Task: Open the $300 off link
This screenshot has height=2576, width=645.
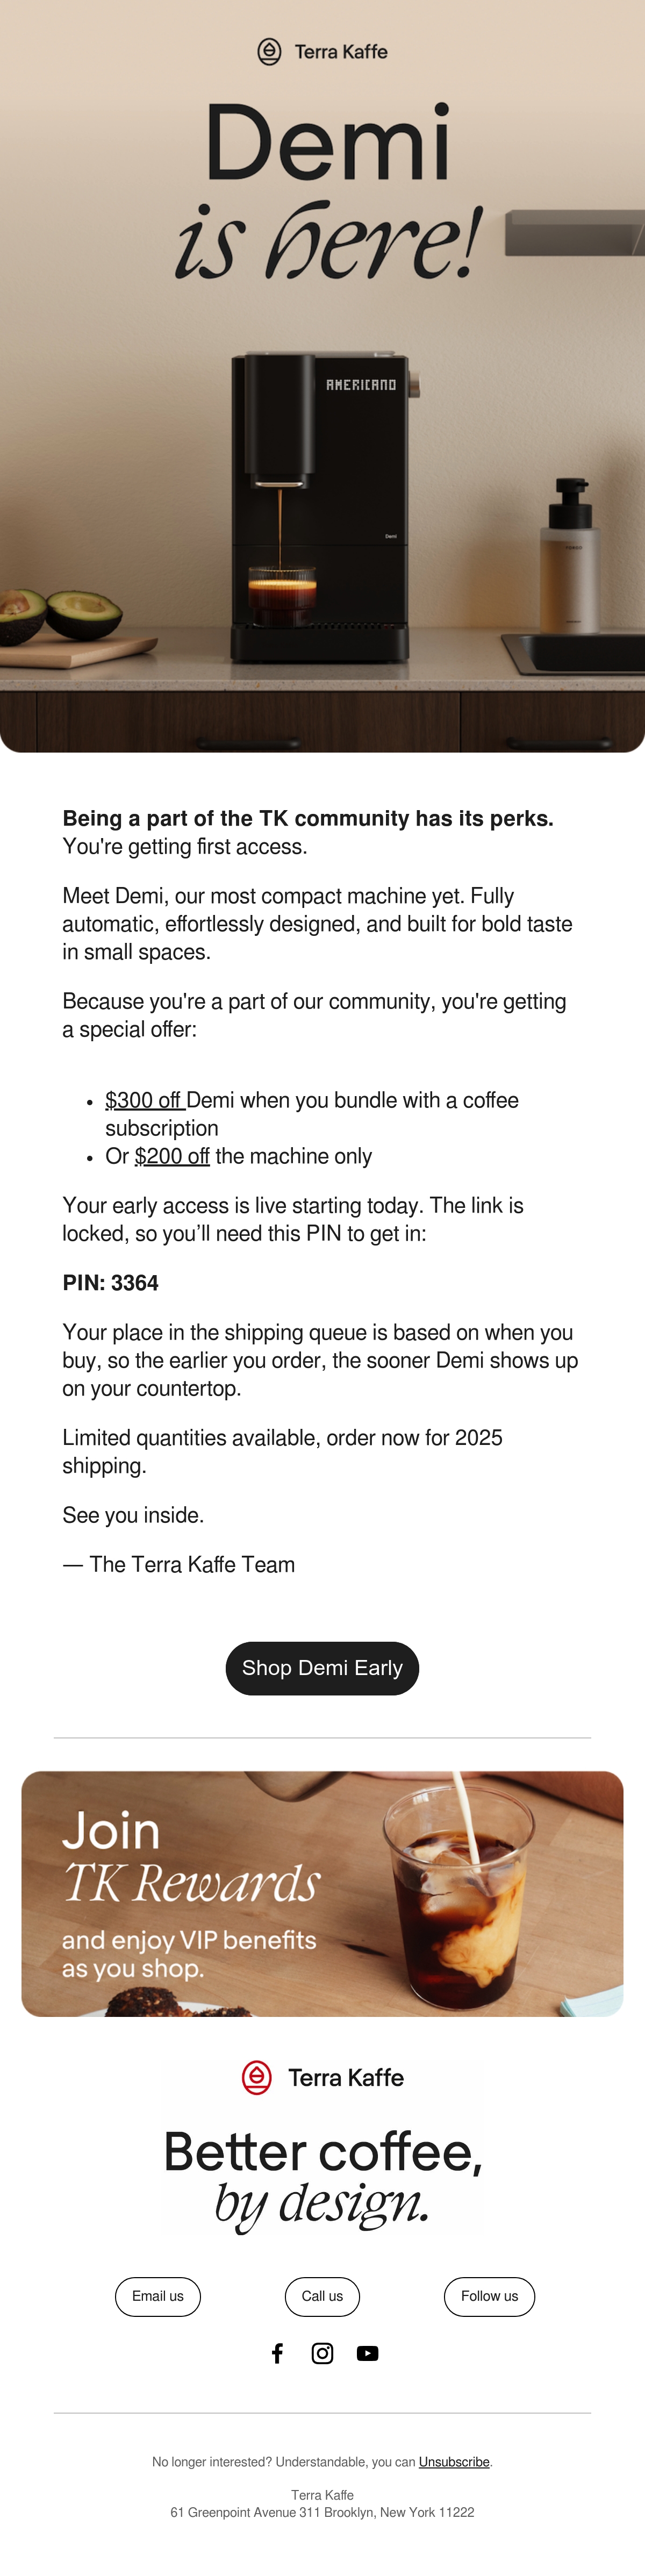Action: (x=145, y=1100)
